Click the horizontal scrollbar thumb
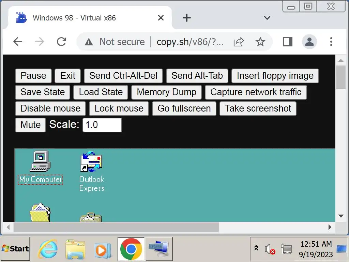The height and width of the screenshot is (262, 349). click(x=117, y=227)
